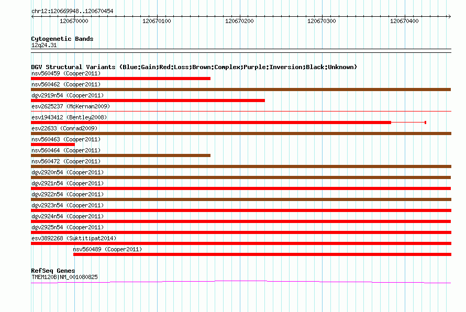Click the Cytogenetic Bands track title
466x312 pixels.
click(62, 39)
